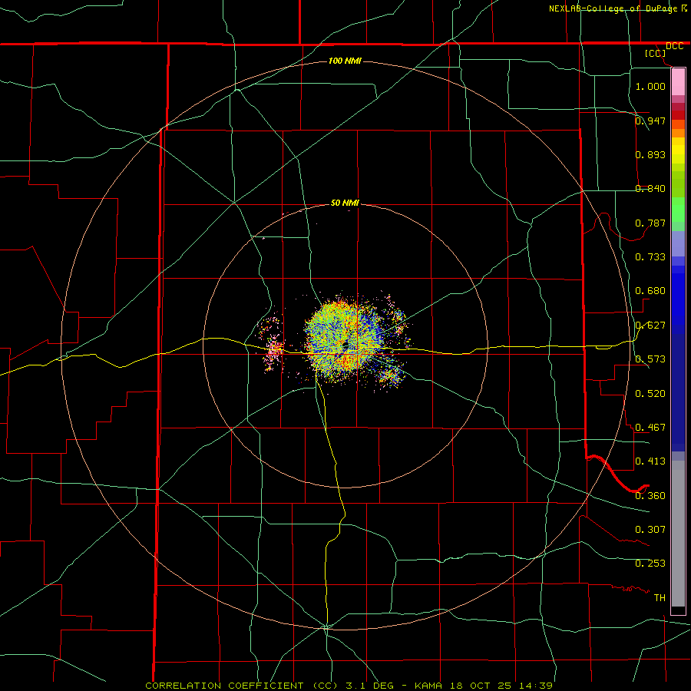The width and height of the screenshot is (691, 691).
Task: Click the 0.573 legend value
Action: 650,359
